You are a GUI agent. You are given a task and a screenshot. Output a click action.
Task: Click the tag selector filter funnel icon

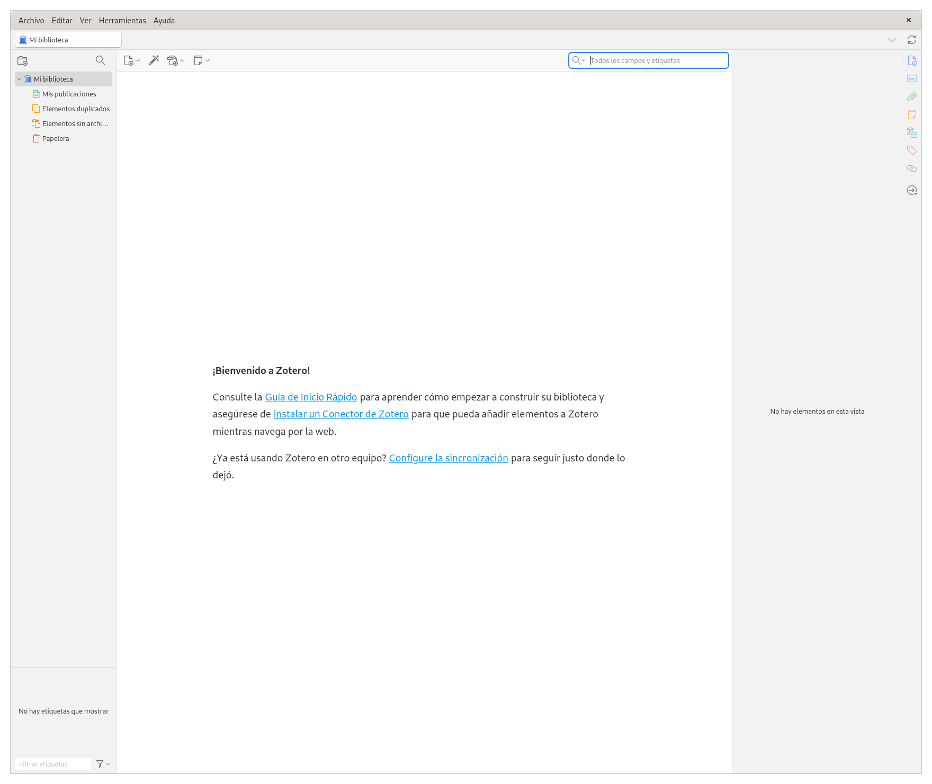pos(103,764)
